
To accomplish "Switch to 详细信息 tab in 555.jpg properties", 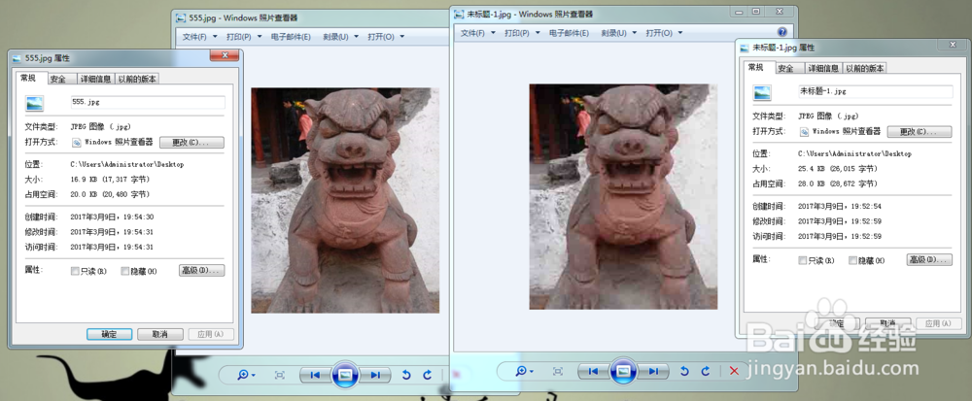I will 95,79.
